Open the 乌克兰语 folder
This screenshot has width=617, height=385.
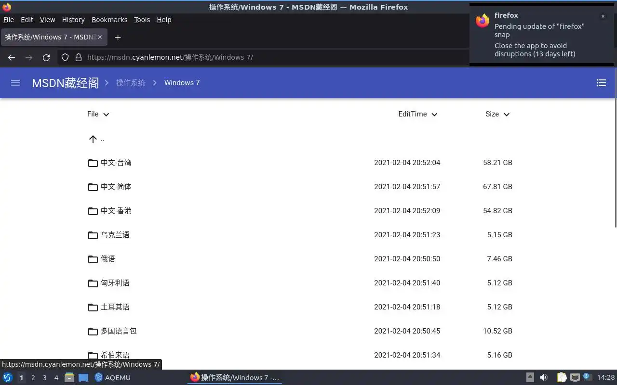pyautogui.click(x=115, y=235)
